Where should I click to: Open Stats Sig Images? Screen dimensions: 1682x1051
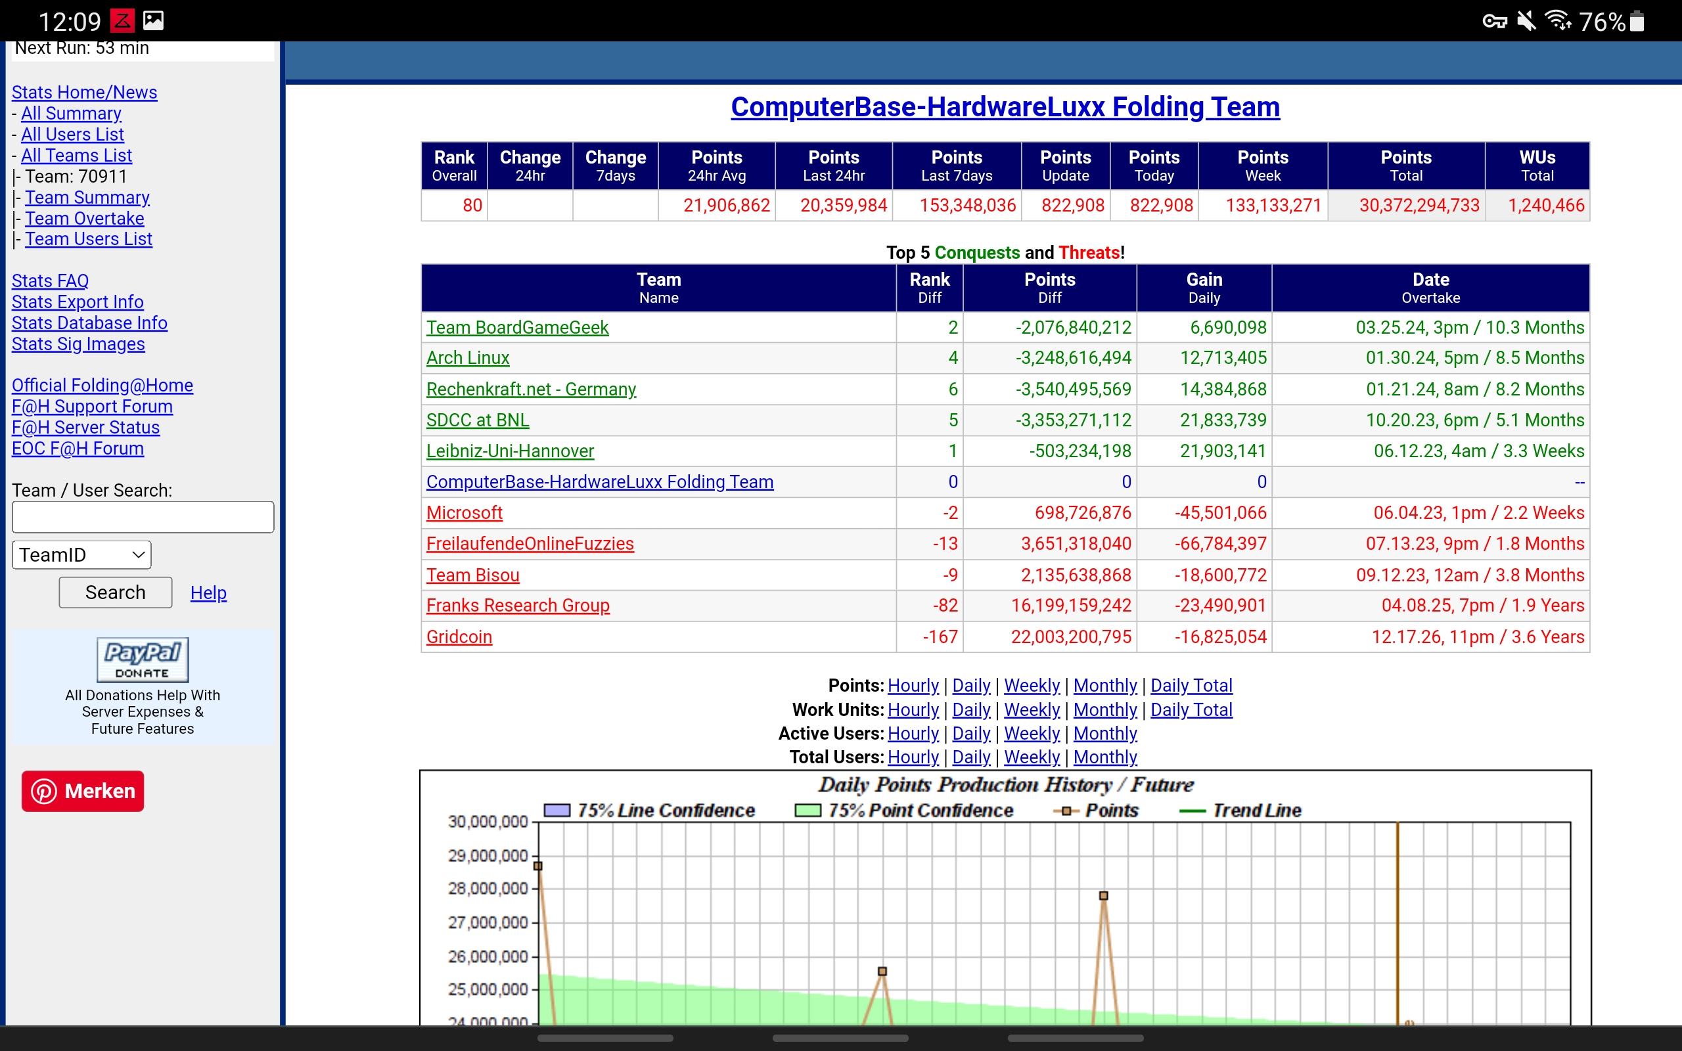[x=79, y=344]
